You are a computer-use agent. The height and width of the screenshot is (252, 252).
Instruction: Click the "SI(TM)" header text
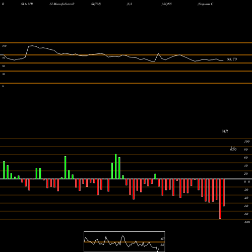(x=96, y=4)
